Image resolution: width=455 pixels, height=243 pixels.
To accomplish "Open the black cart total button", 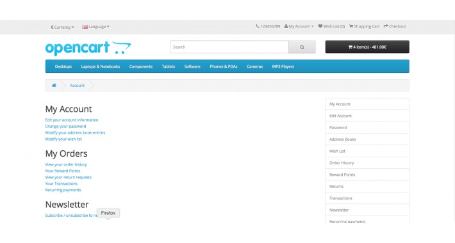I will click(367, 47).
